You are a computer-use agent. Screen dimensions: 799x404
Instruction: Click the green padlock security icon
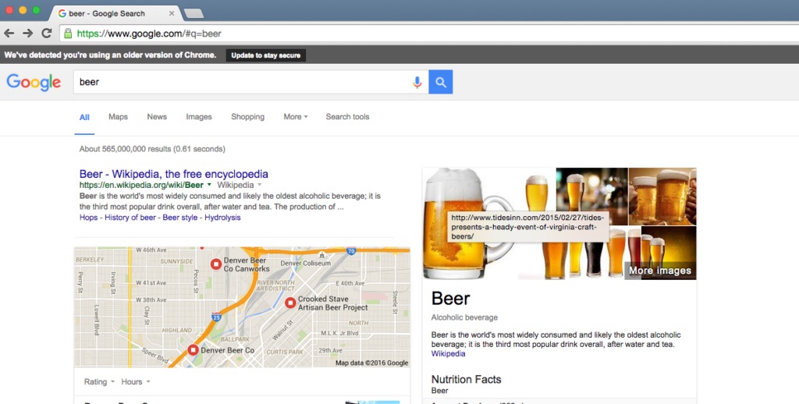point(68,34)
